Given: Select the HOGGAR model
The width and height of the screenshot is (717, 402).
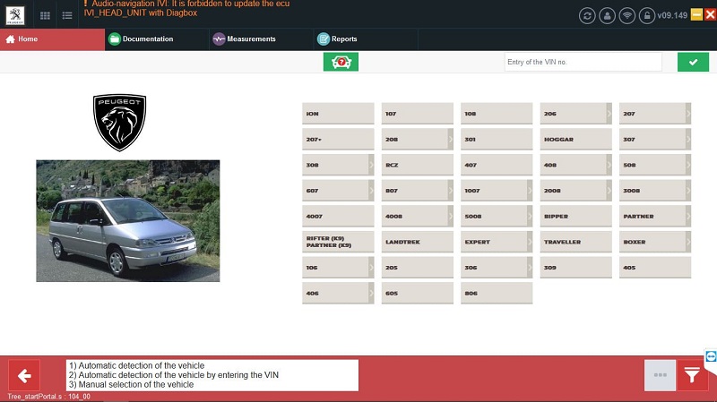Looking at the screenshot, I should [575, 139].
